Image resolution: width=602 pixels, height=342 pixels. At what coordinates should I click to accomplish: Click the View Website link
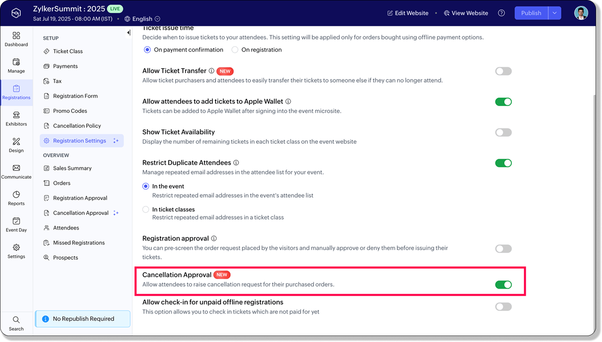(466, 13)
